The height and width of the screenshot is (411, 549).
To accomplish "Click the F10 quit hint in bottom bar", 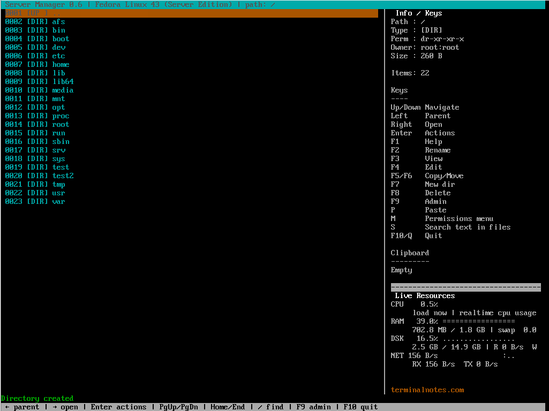I will pyautogui.click(x=360, y=407).
